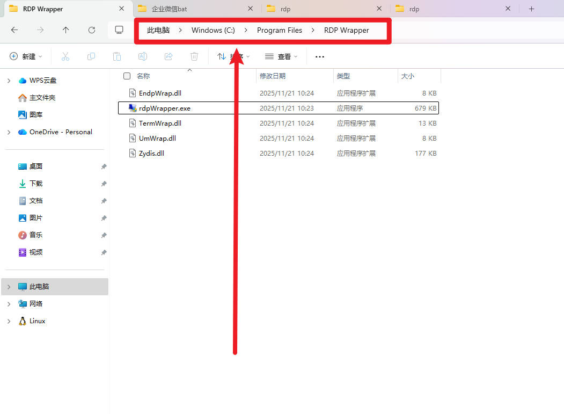Select the Zydis.dll file

coord(279,154)
